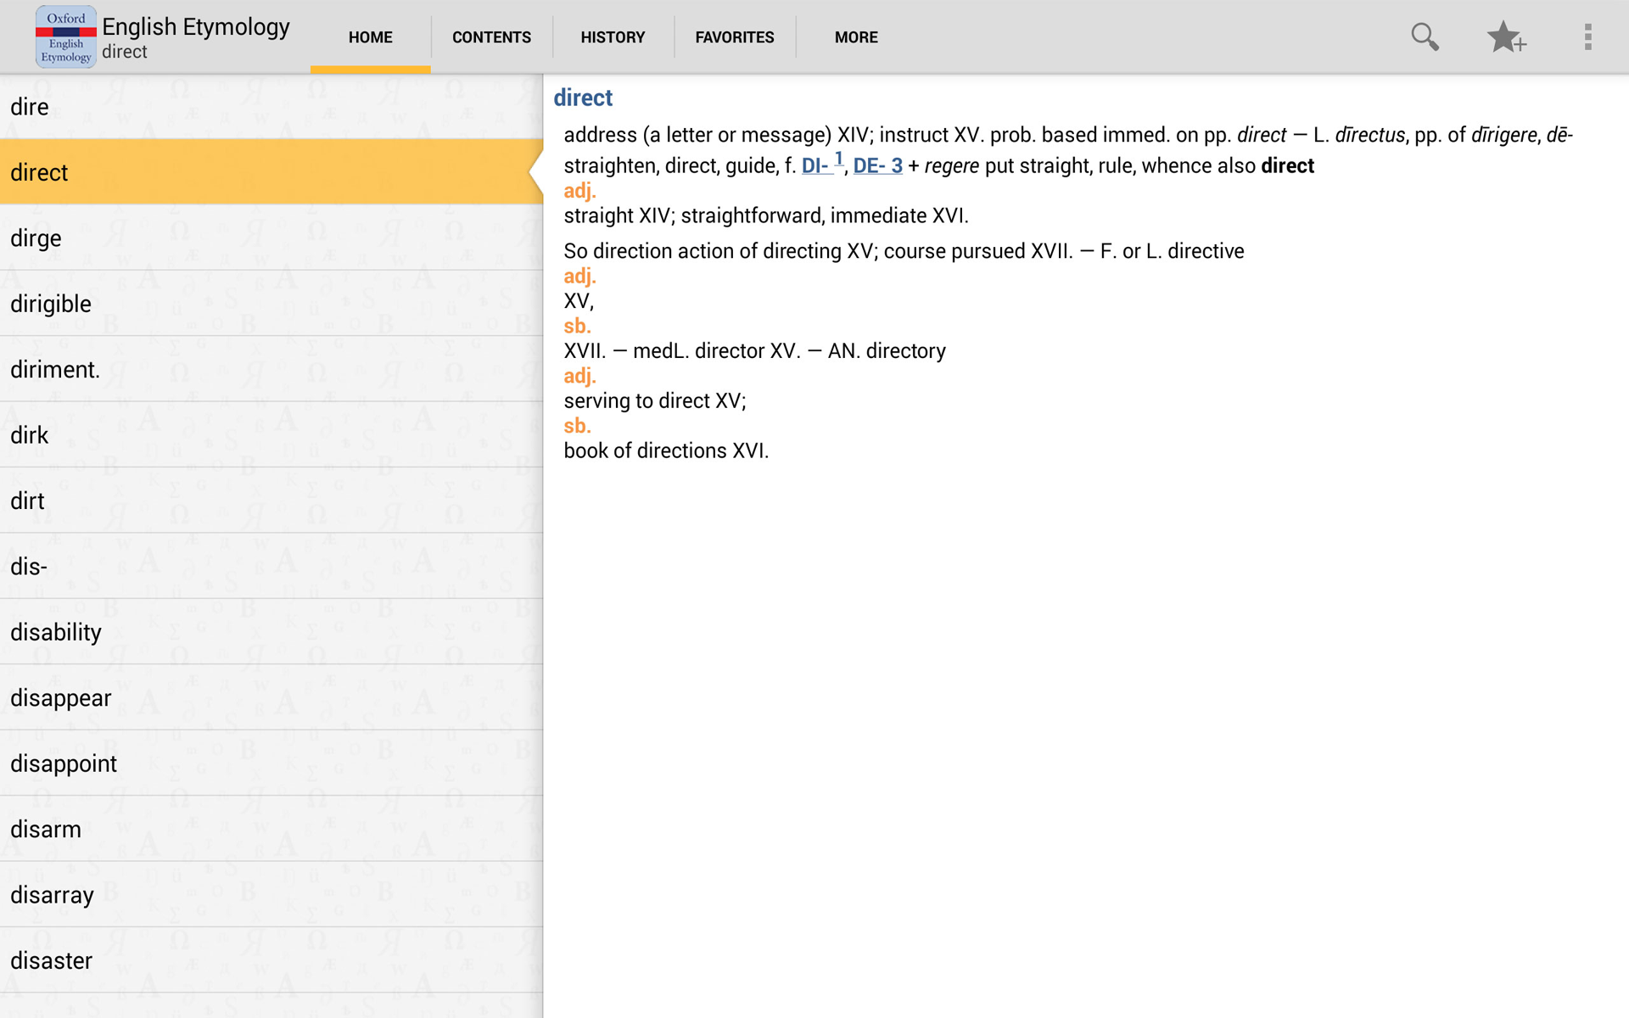
Task: Tap the Oxford English Etymology app icon
Action: pos(65,37)
